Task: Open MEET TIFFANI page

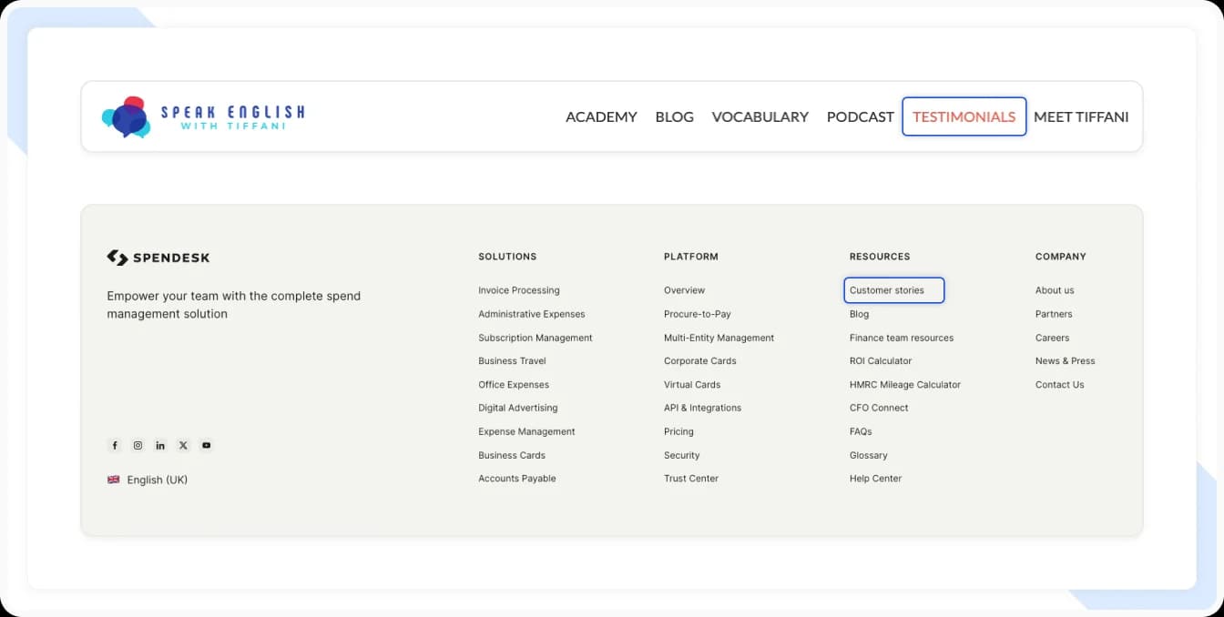Action: pos(1081,116)
